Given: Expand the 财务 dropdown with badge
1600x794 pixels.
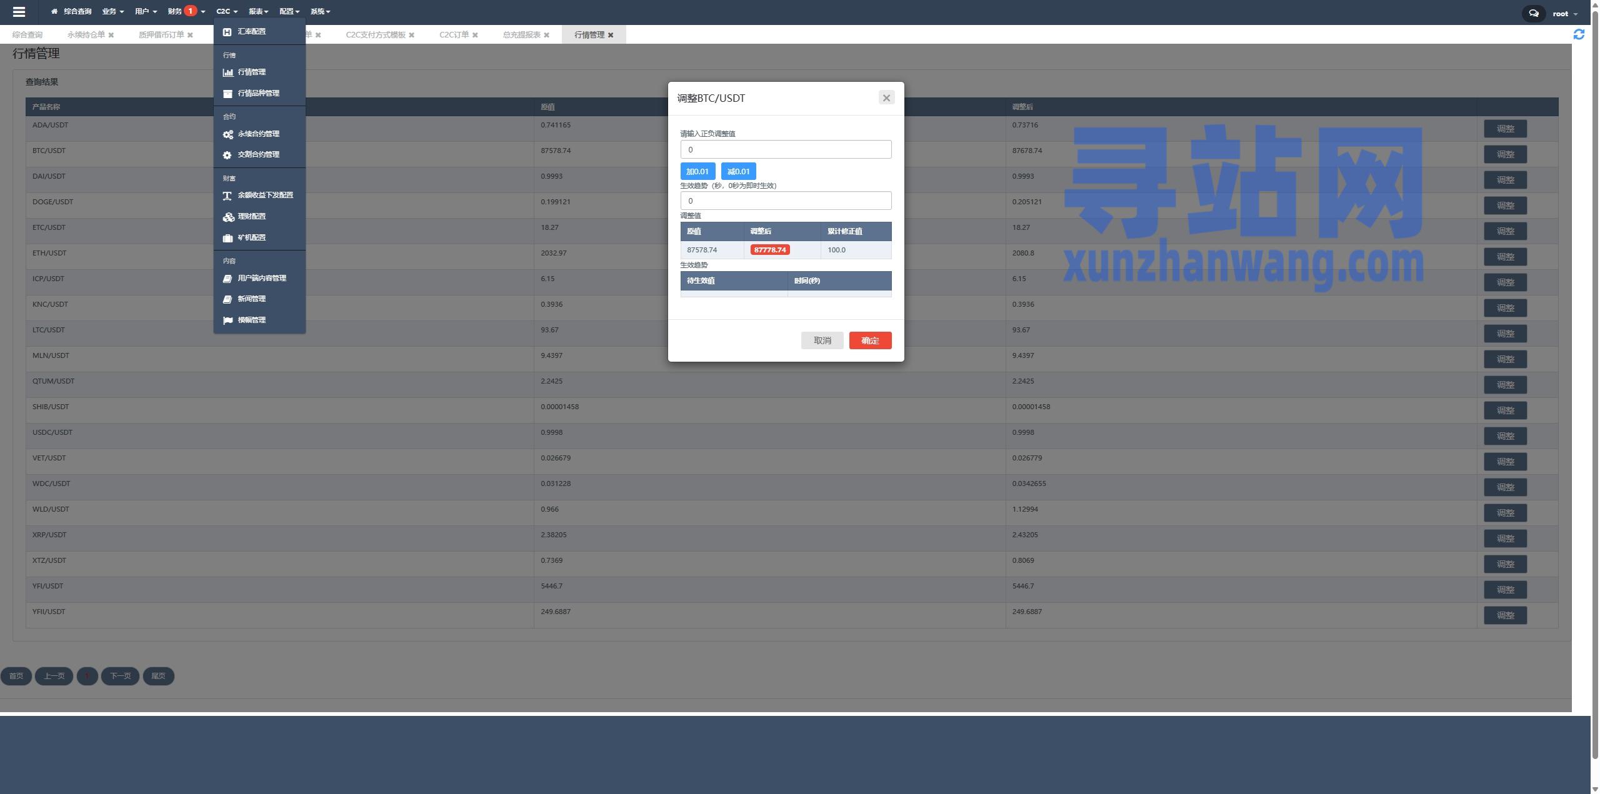Looking at the screenshot, I should pyautogui.click(x=186, y=11).
